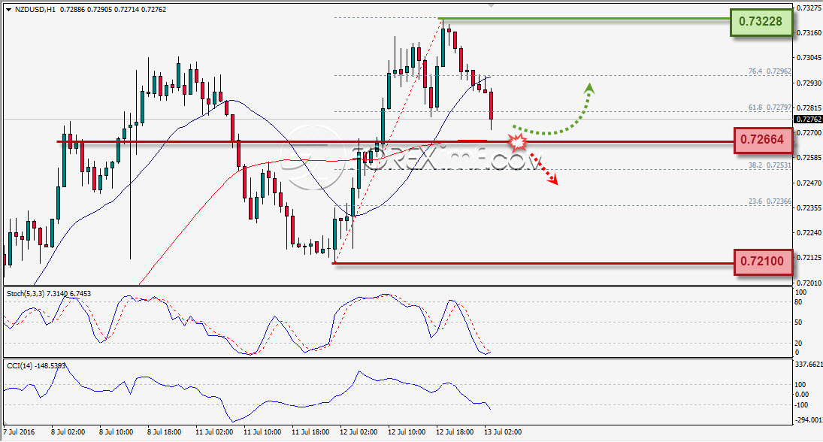This screenshot has height=442, width=823.
Task: Click the open price value 0.72886
Action: coord(72,10)
